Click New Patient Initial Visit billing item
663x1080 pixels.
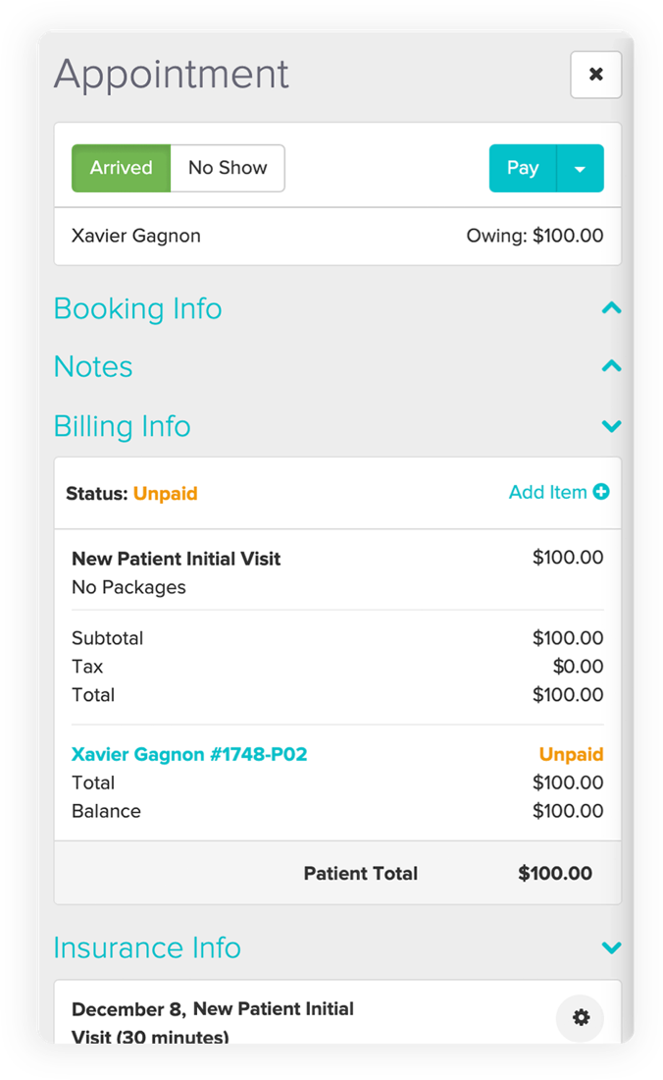177,559
